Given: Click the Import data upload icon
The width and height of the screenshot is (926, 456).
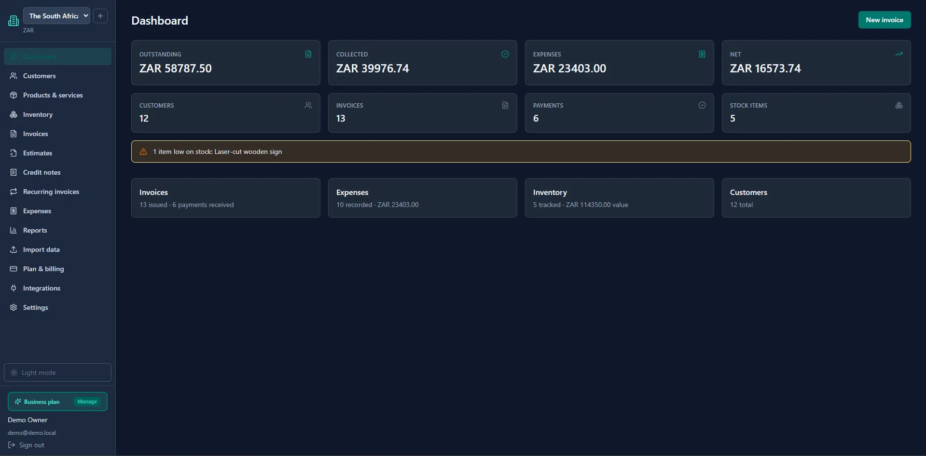Looking at the screenshot, I should pyautogui.click(x=14, y=249).
